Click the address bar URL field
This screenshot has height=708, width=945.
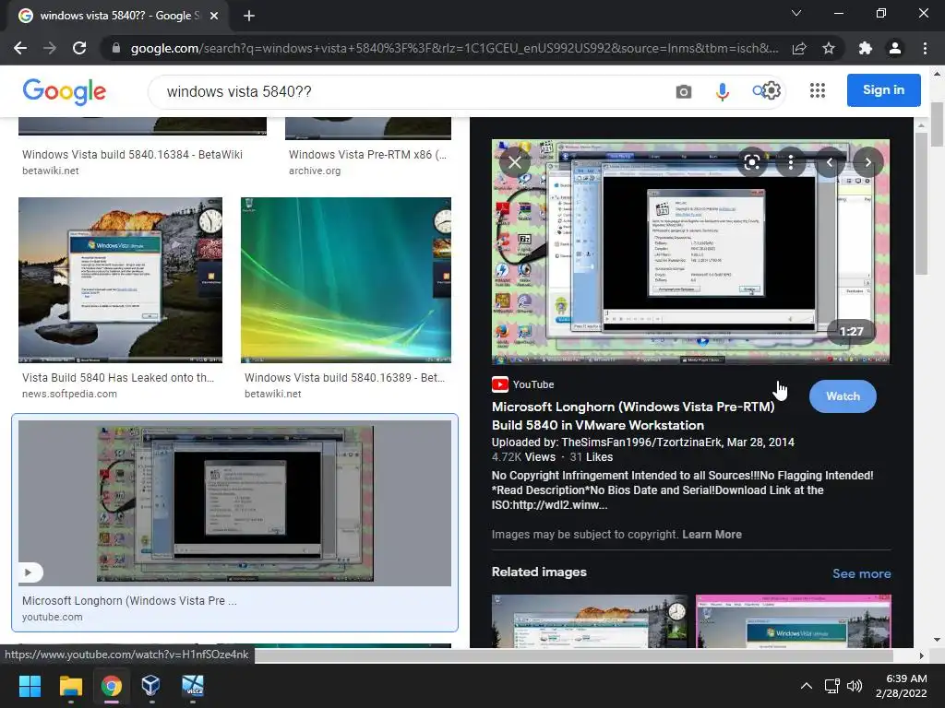pyautogui.click(x=454, y=48)
